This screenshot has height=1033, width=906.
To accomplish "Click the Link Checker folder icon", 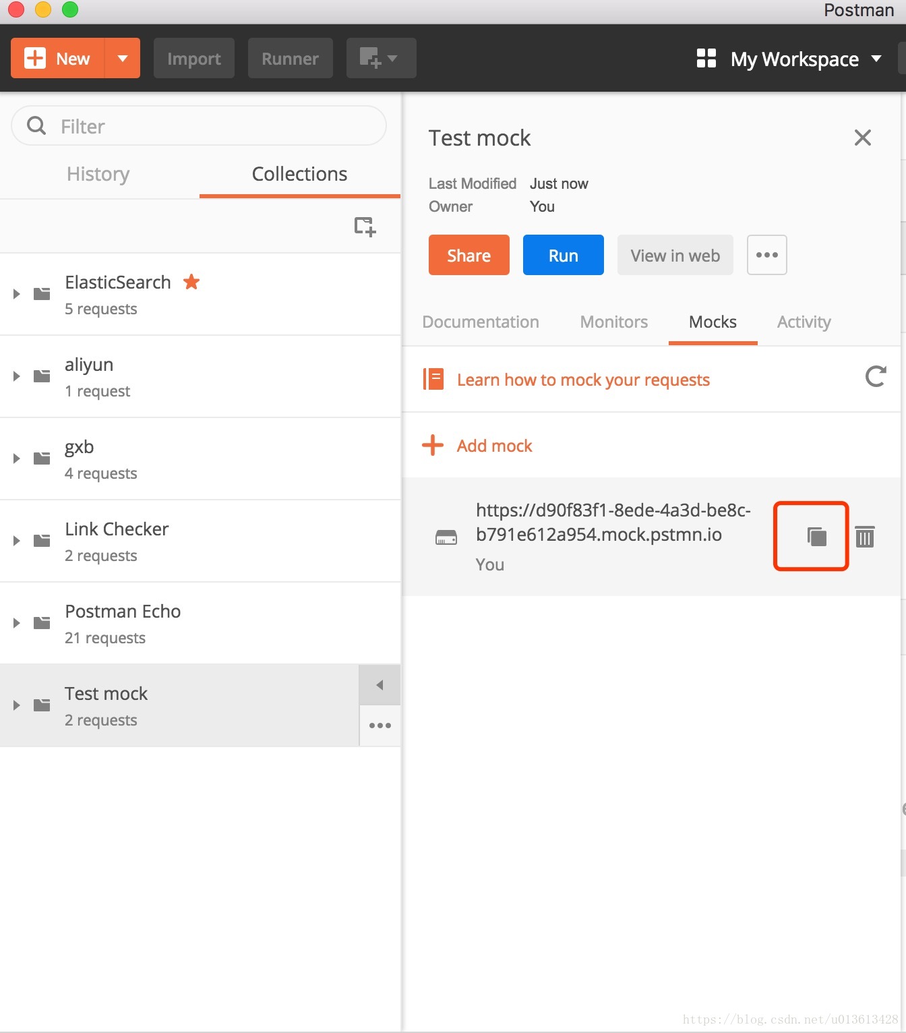I will tap(42, 541).
